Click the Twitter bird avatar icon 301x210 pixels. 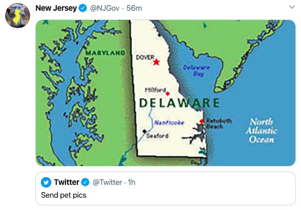coord(46,182)
